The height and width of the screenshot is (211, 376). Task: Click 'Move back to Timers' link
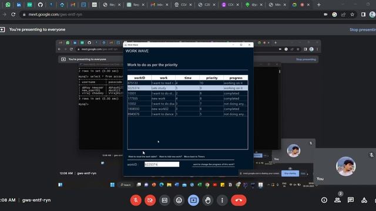(194, 156)
